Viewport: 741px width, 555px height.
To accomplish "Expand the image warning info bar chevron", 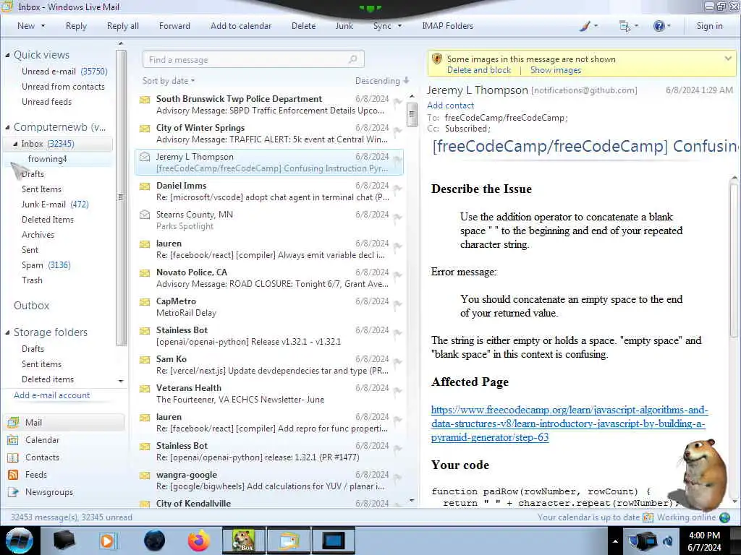I will click(x=728, y=59).
